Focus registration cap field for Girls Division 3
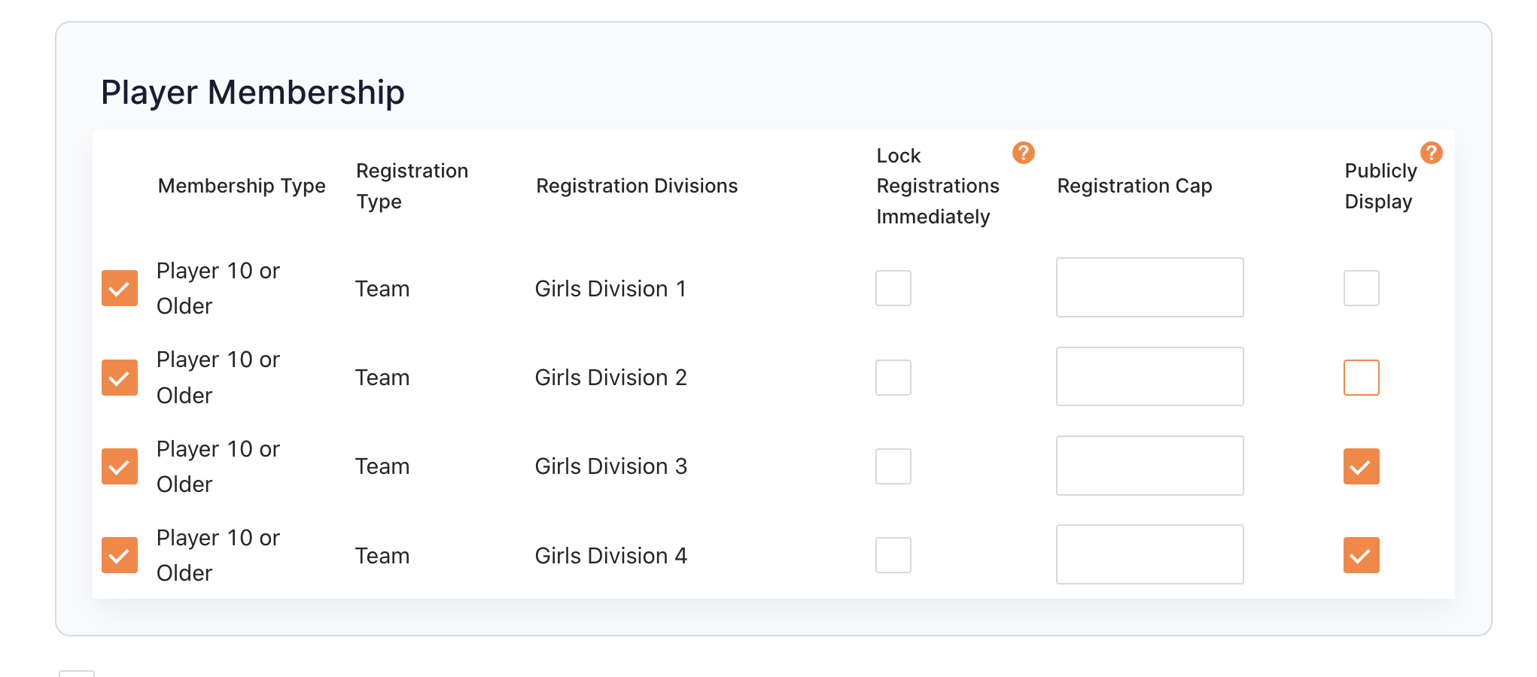 click(1149, 466)
